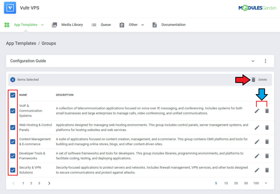Click the Web Hosting & Control Panels name
Image resolution: width=280 pixels, height=194 pixels.
tap(35, 128)
